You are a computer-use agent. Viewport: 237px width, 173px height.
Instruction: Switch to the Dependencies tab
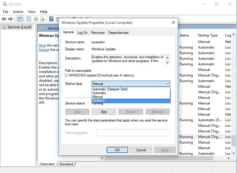118,33
